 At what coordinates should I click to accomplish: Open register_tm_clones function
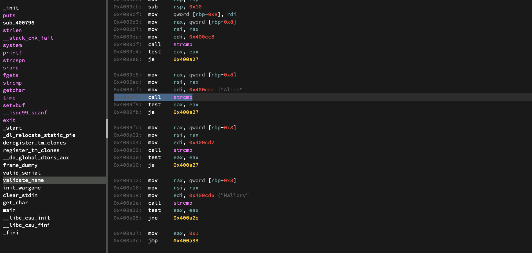pos(31,150)
